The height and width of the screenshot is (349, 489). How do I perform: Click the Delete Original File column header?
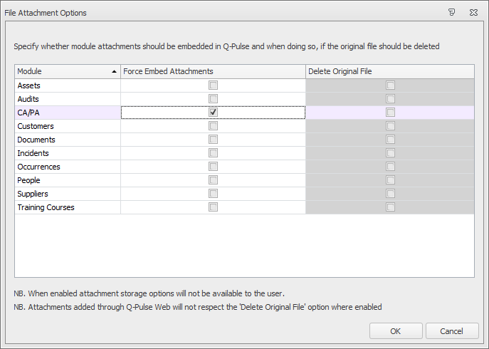pos(390,71)
